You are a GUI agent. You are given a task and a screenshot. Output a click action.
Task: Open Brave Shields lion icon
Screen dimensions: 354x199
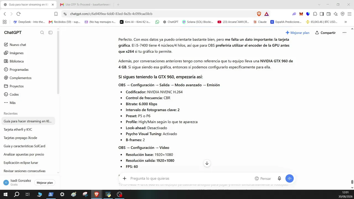259,14
